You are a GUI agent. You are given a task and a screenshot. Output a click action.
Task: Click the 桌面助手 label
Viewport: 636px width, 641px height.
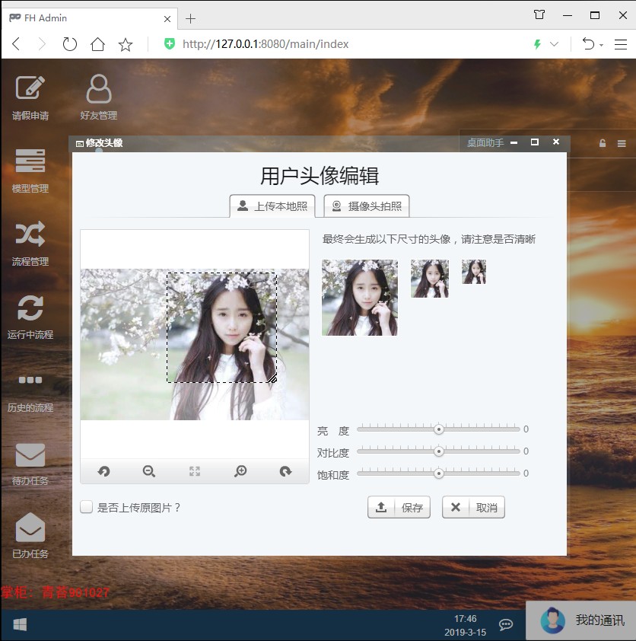(x=485, y=142)
